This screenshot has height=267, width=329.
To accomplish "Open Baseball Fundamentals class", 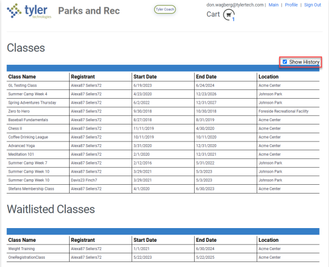I will 28,120.
